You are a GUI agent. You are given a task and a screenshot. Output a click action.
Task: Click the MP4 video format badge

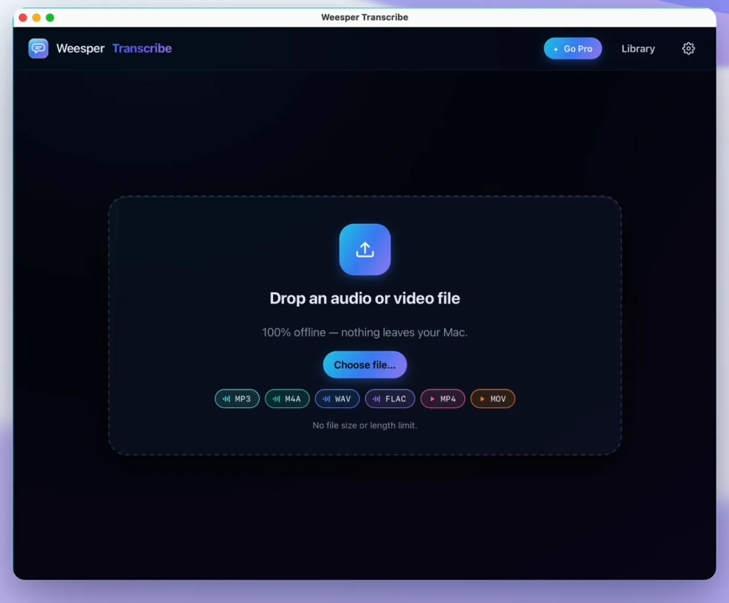click(x=443, y=399)
